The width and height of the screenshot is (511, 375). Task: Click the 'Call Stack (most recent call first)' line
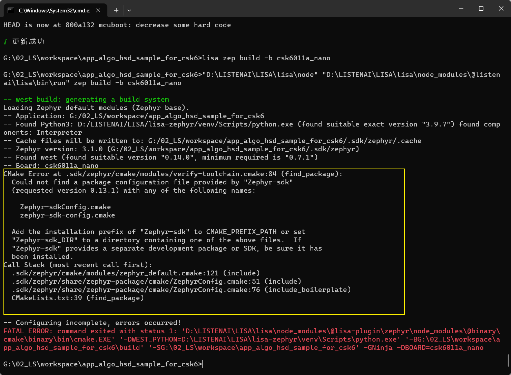pos(78,265)
